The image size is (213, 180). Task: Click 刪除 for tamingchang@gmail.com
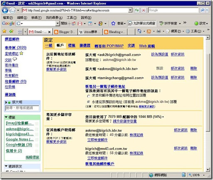tap(194, 78)
